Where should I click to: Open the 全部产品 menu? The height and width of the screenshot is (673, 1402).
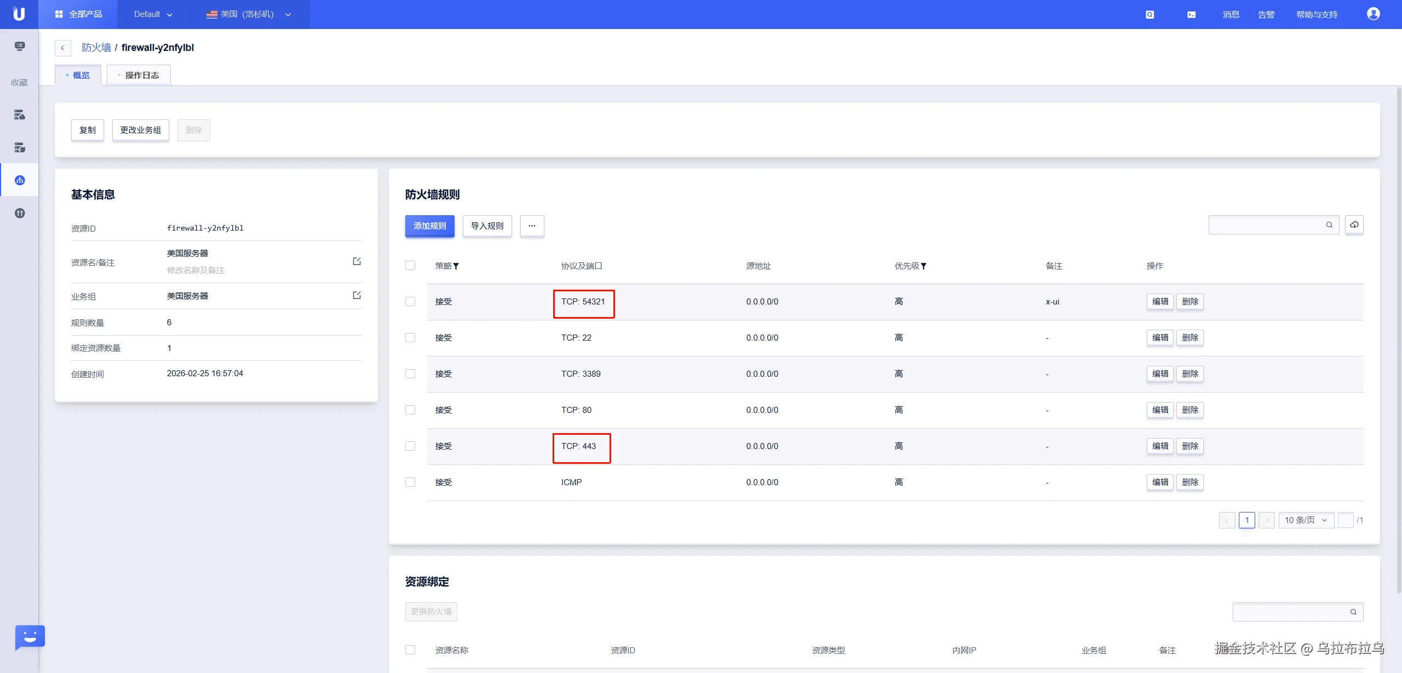pos(78,14)
